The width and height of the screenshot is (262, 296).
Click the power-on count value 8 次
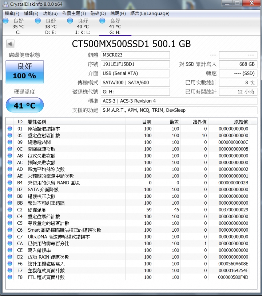pos(238,83)
